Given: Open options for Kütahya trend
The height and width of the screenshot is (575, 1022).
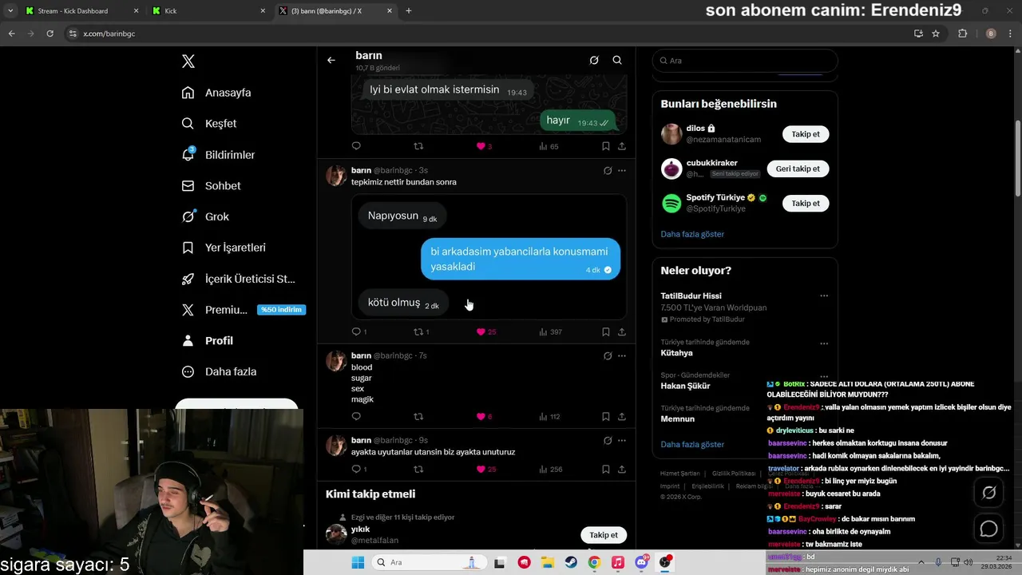Looking at the screenshot, I should tap(824, 343).
